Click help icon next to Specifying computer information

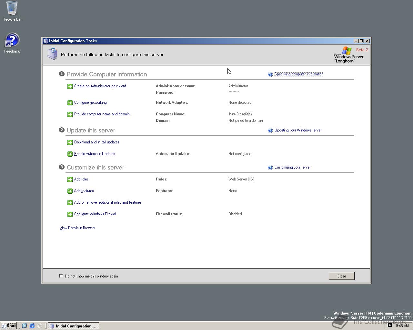pos(270,74)
